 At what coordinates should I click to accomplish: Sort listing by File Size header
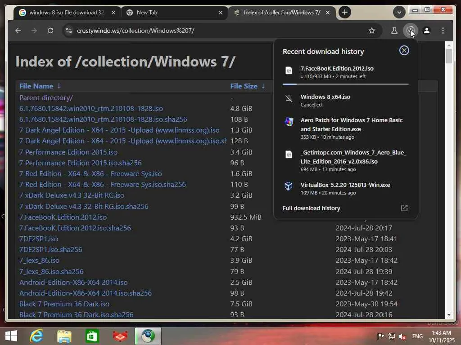point(244,86)
